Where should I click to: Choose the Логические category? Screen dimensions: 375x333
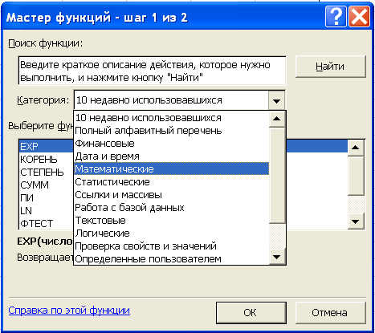pyautogui.click(x=171, y=234)
